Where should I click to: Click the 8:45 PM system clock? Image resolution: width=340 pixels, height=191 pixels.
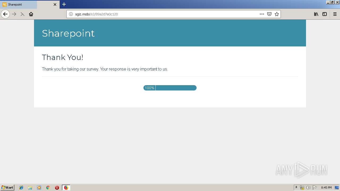[x=326, y=188]
